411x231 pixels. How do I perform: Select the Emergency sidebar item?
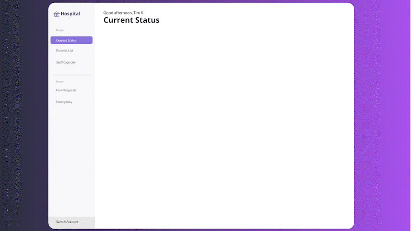pyautogui.click(x=64, y=102)
